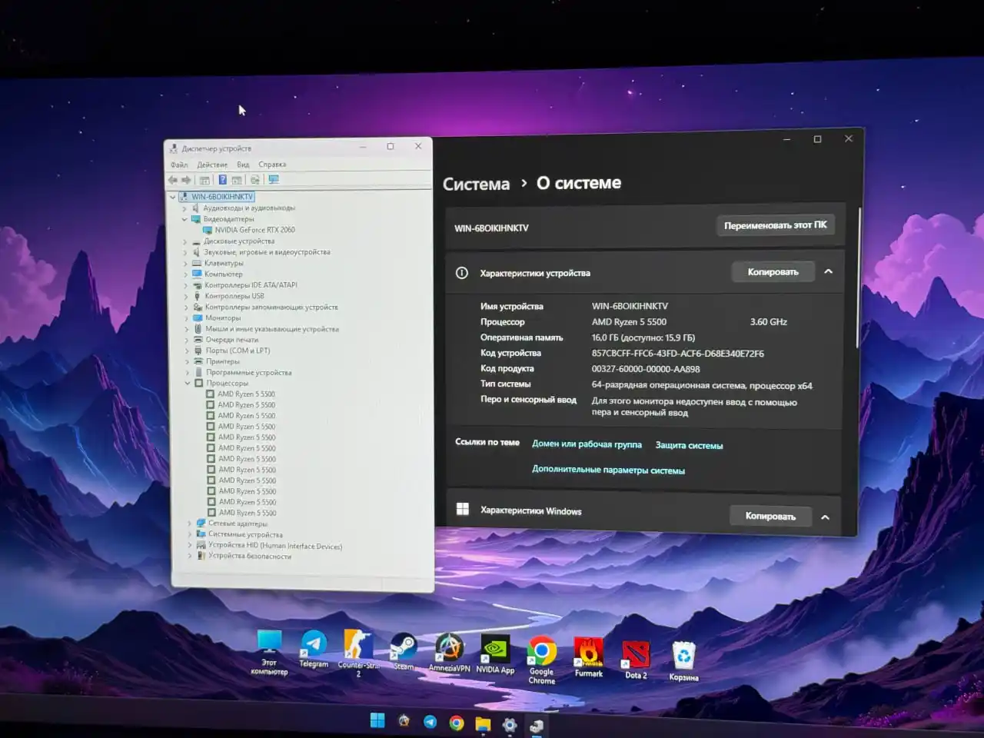Expand the Сетевые адаптеры category
The width and height of the screenshot is (984, 738).
click(x=190, y=524)
